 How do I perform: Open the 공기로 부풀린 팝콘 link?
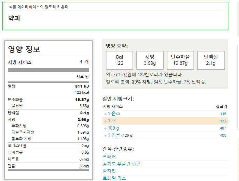[x=122, y=164]
